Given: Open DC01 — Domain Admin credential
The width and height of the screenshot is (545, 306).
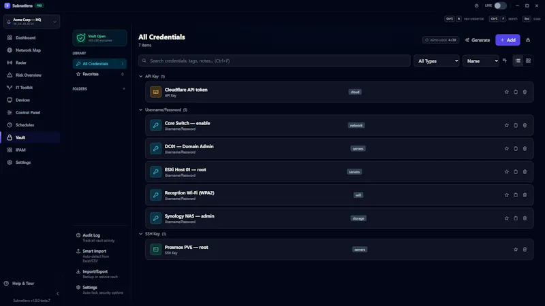Looking at the screenshot, I should (339, 148).
